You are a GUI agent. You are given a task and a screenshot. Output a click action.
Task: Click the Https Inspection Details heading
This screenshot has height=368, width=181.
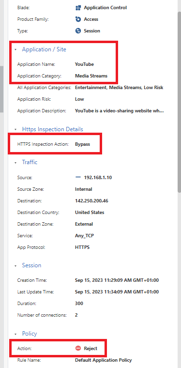pos(53,129)
